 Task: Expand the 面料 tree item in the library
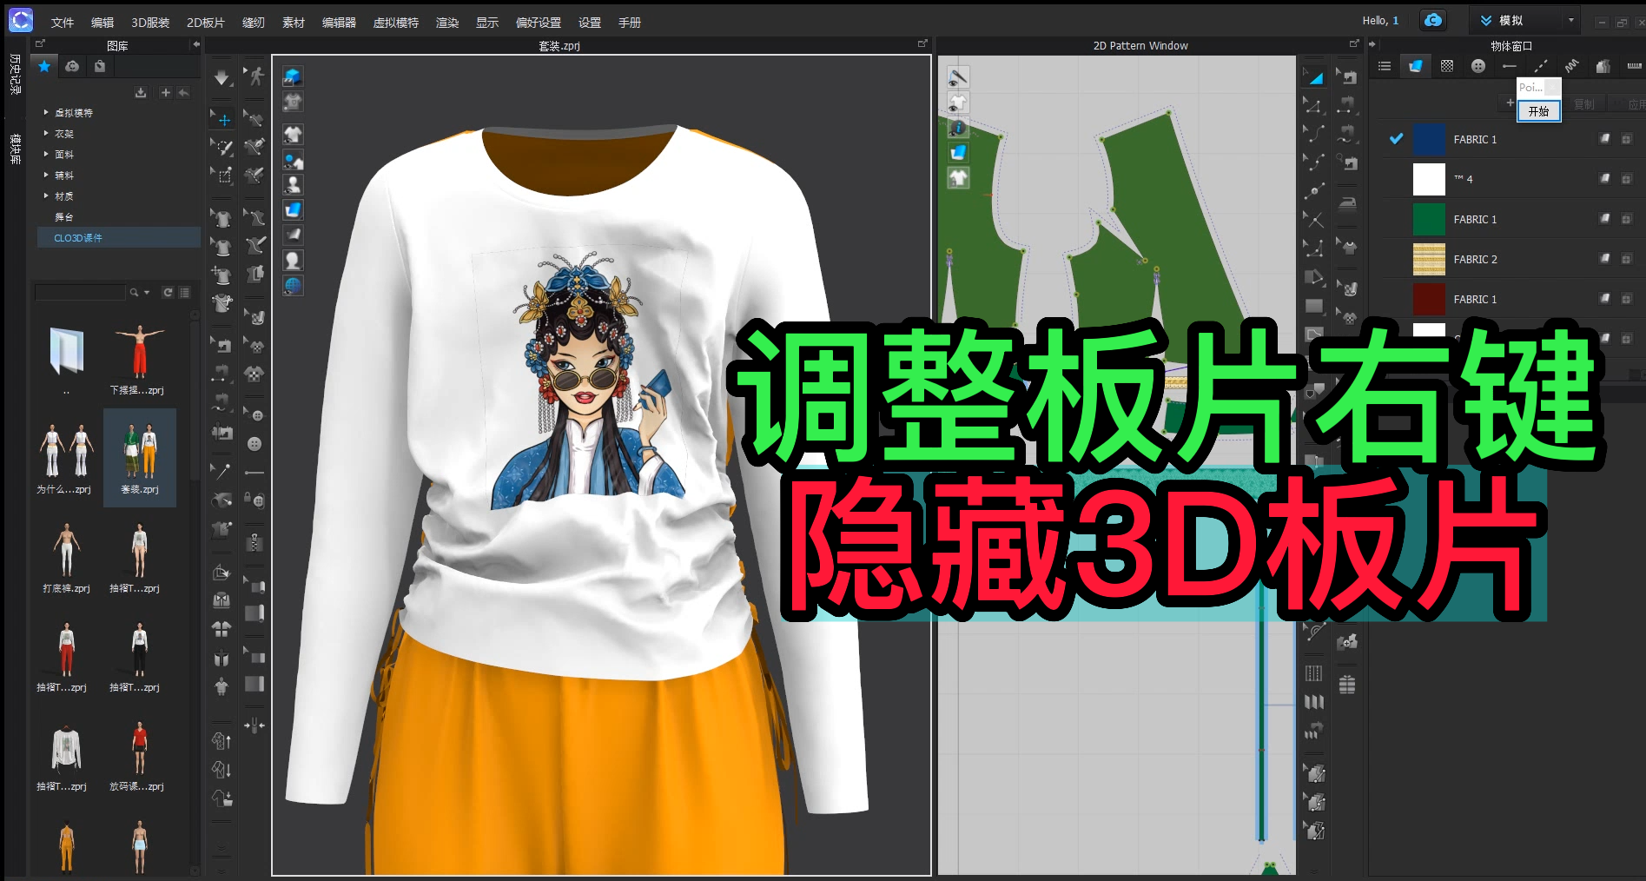(46, 154)
